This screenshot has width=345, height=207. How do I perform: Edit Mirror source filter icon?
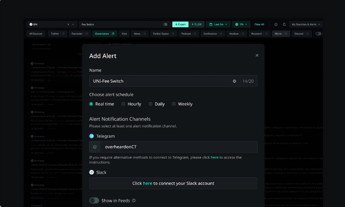[286, 34]
